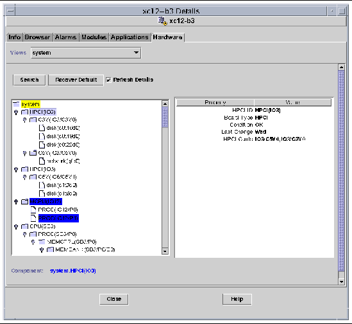The width and height of the screenshot is (352, 324).
Task: Open the Modules tab
Action: click(94, 37)
